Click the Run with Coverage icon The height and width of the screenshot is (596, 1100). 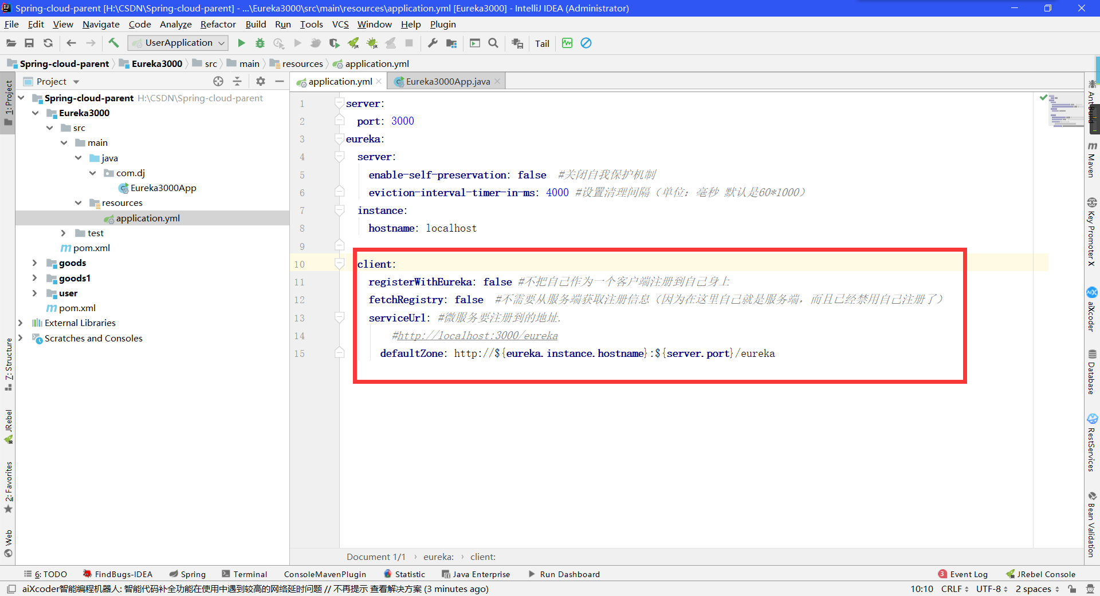(x=279, y=43)
